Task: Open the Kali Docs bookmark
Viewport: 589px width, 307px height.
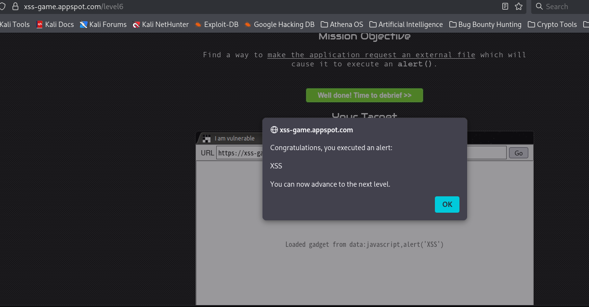Action: 55,25
